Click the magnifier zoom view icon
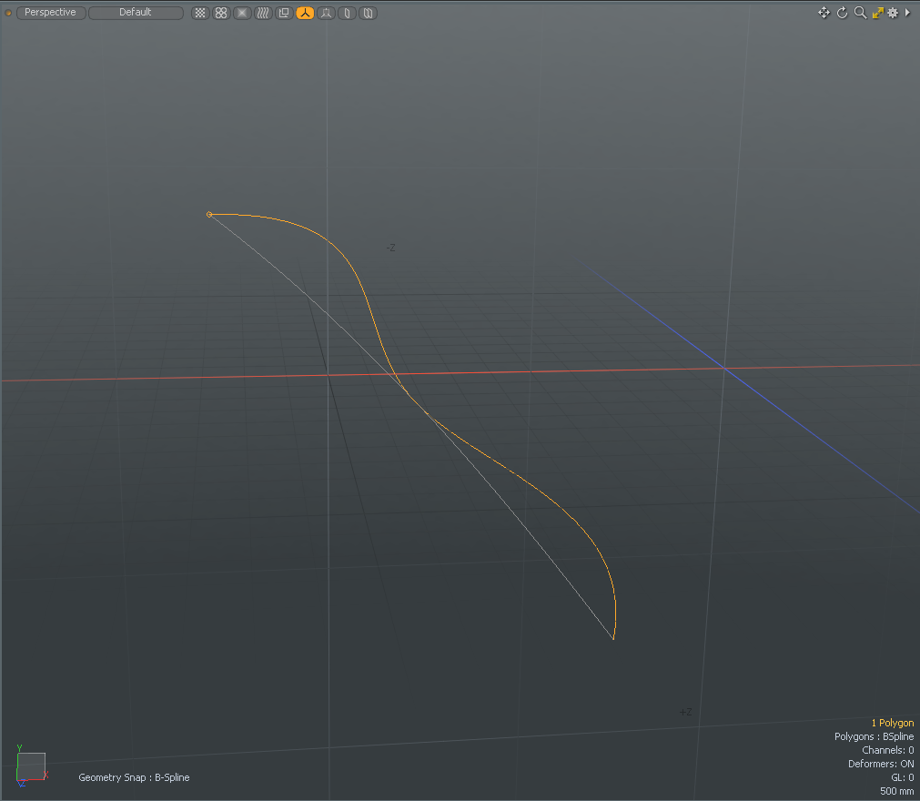This screenshot has height=801, width=920. click(x=859, y=13)
